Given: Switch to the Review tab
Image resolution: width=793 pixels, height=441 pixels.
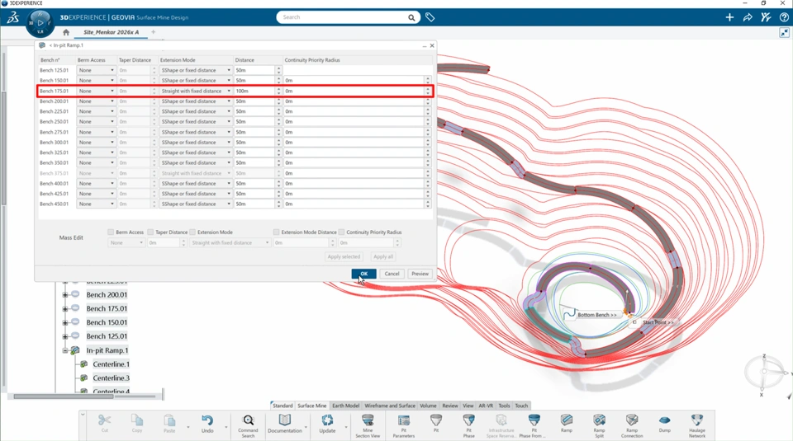Looking at the screenshot, I should click(x=449, y=406).
